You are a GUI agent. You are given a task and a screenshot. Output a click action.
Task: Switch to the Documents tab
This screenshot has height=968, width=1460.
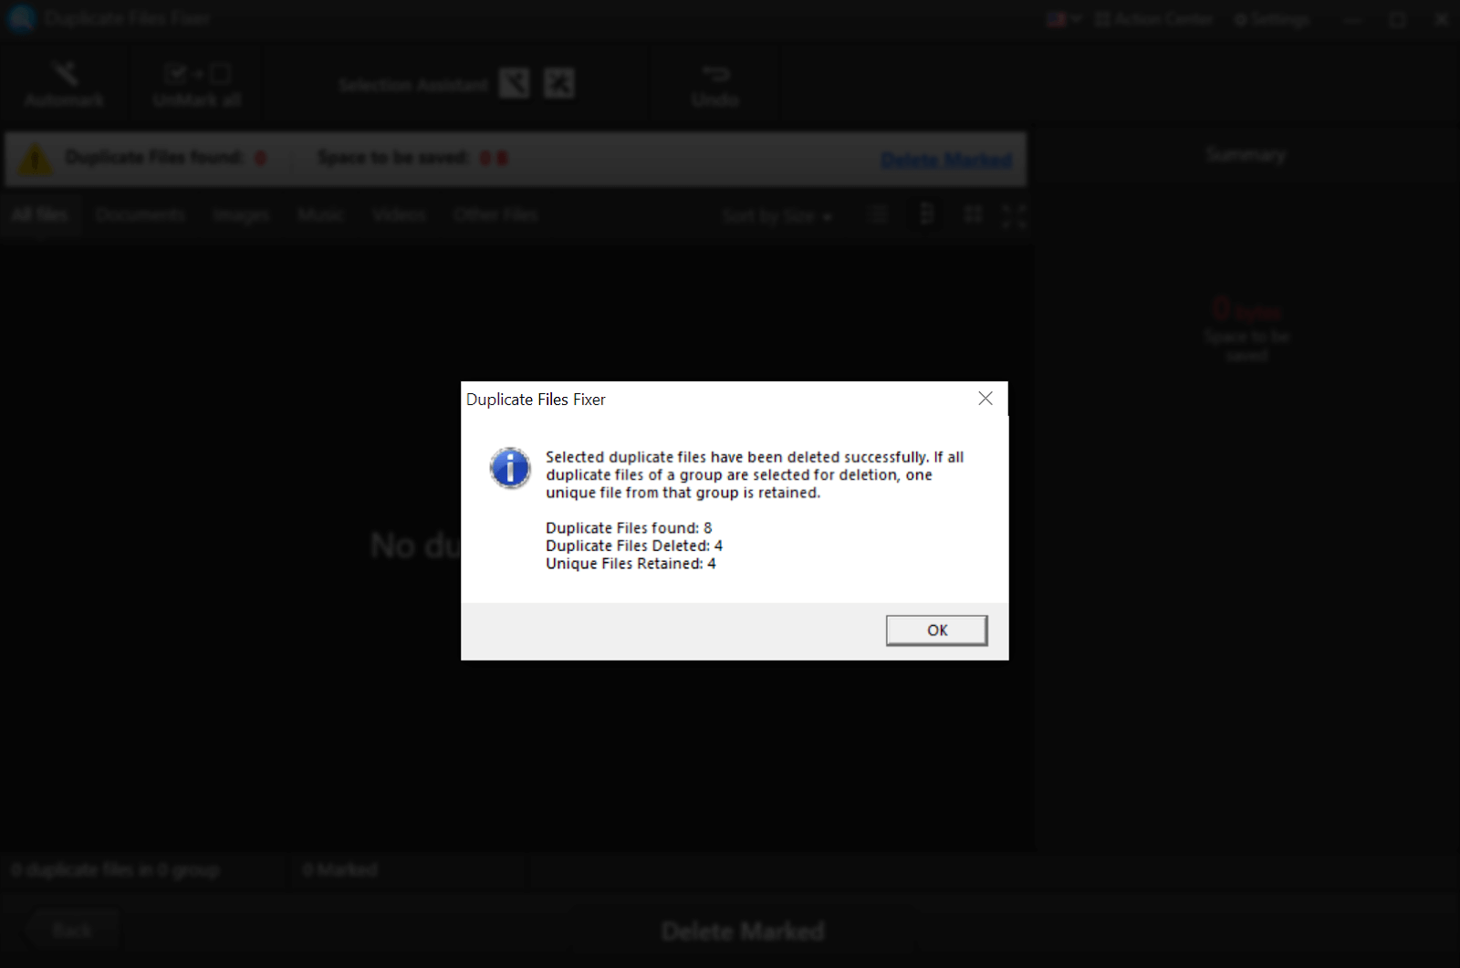click(x=140, y=215)
